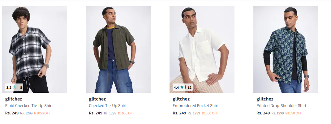View the white Embroidered Pocket Shirt image
This screenshot has width=331, height=124.
click(x=202, y=49)
